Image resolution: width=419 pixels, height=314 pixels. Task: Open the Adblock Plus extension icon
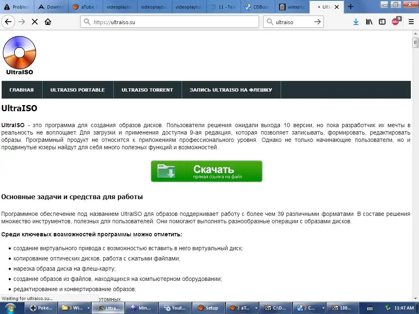click(396, 21)
